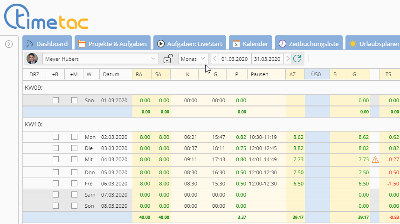Open the Dashboard tab
The height and width of the screenshot is (224, 400).
coord(47,44)
